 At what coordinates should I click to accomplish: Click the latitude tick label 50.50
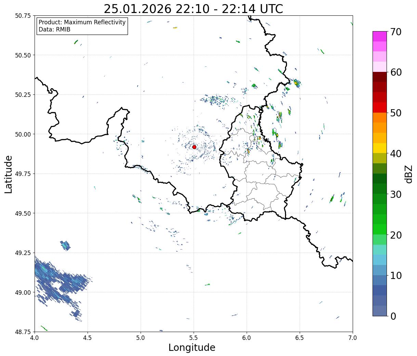click(x=23, y=55)
